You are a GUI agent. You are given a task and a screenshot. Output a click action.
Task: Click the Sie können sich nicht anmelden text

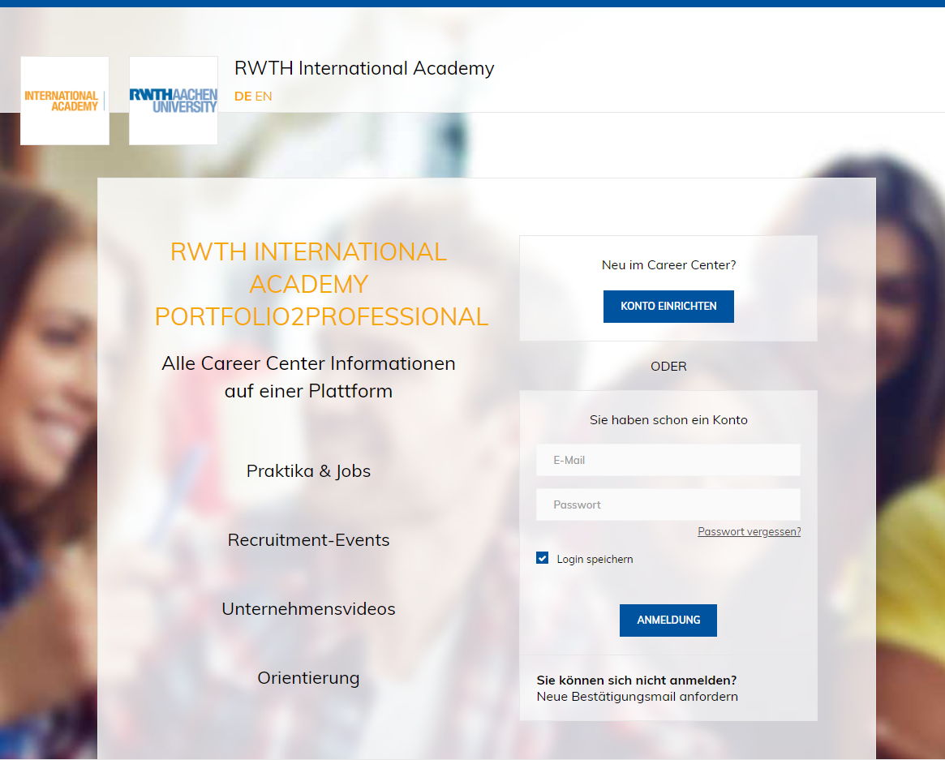click(636, 680)
